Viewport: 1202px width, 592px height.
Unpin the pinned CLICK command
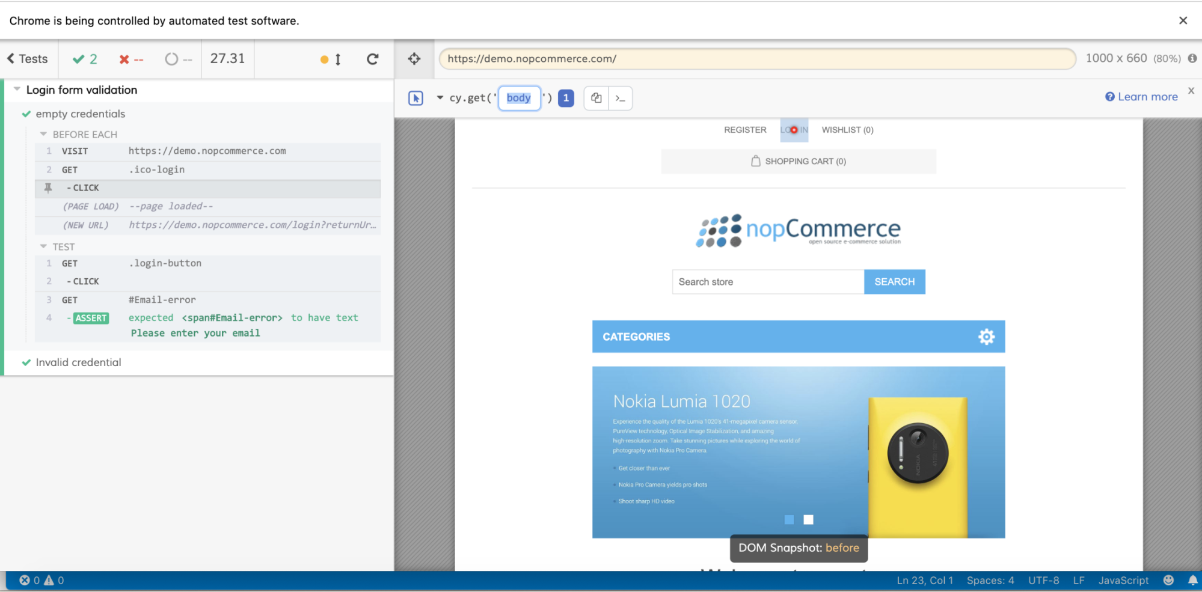pyautogui.click(x=49, y=188)
